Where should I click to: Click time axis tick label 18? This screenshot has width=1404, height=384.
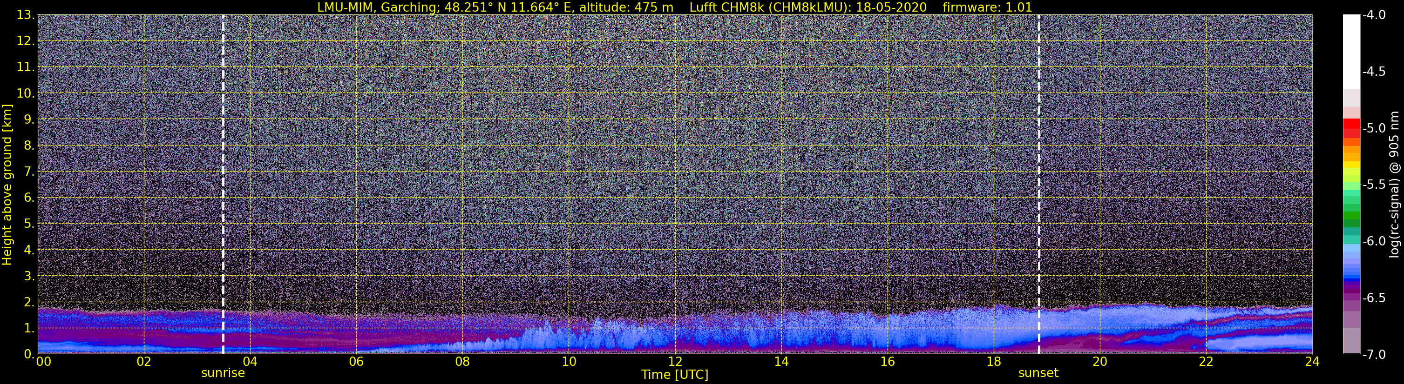tap(994, 362)
